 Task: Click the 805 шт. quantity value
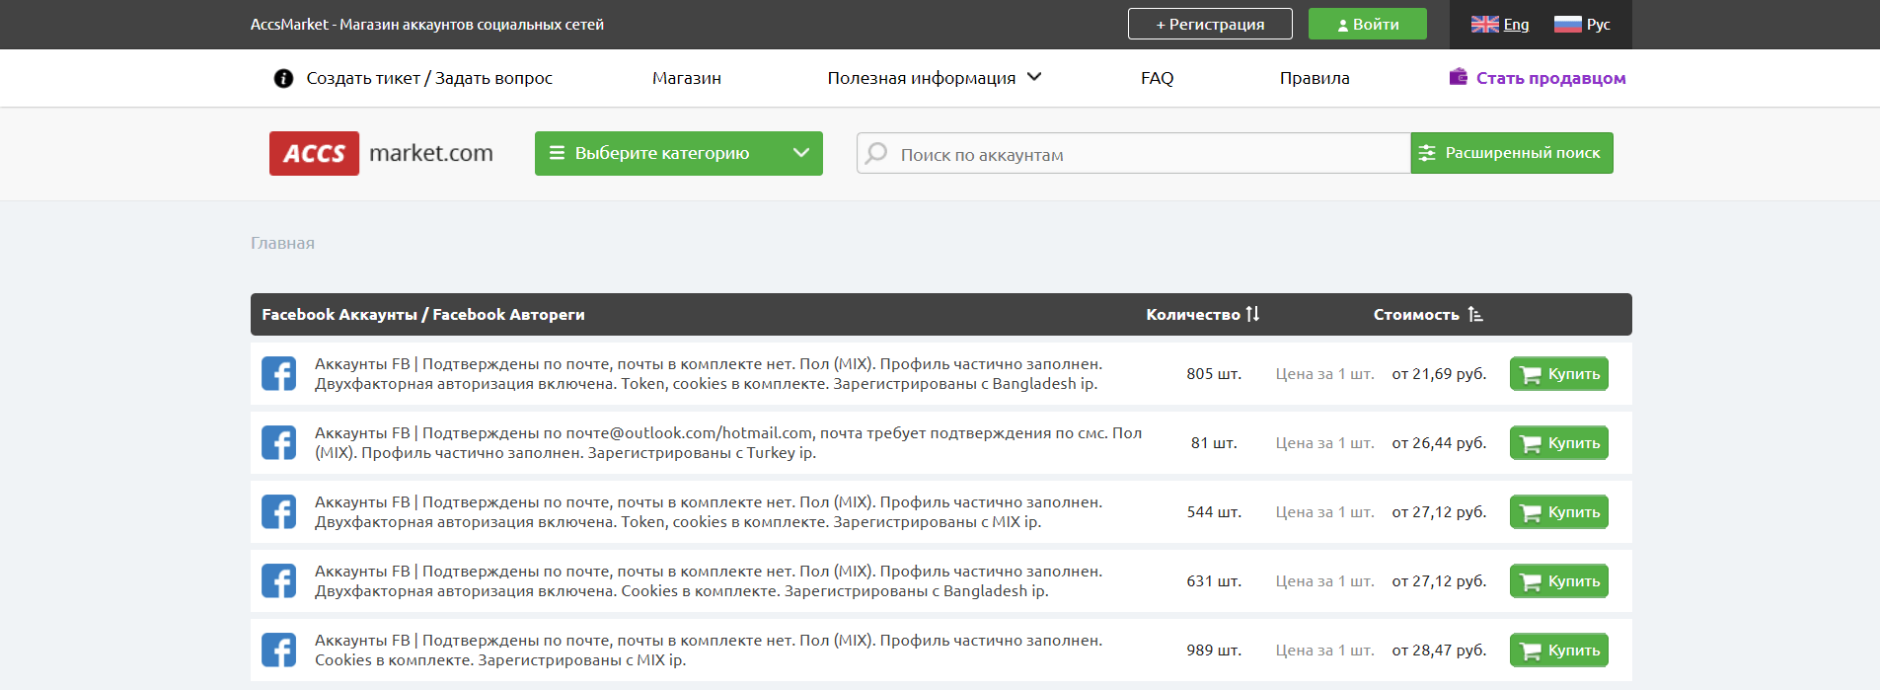point(1214,374)
